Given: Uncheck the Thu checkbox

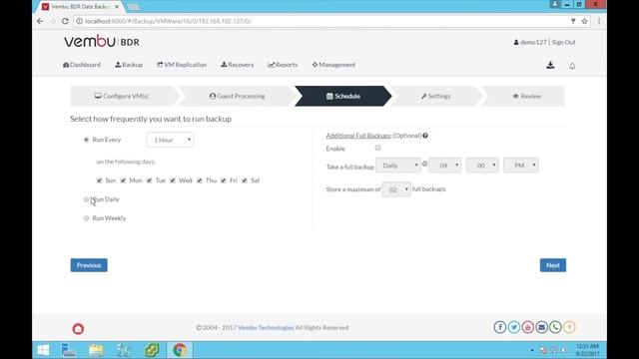Looking at the screenshot, I should pos(200,180).
